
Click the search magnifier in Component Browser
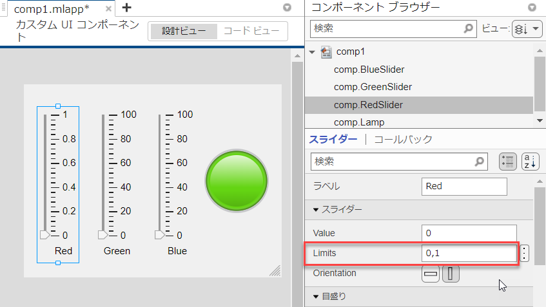pyautogui.click(x=469, y=29)
